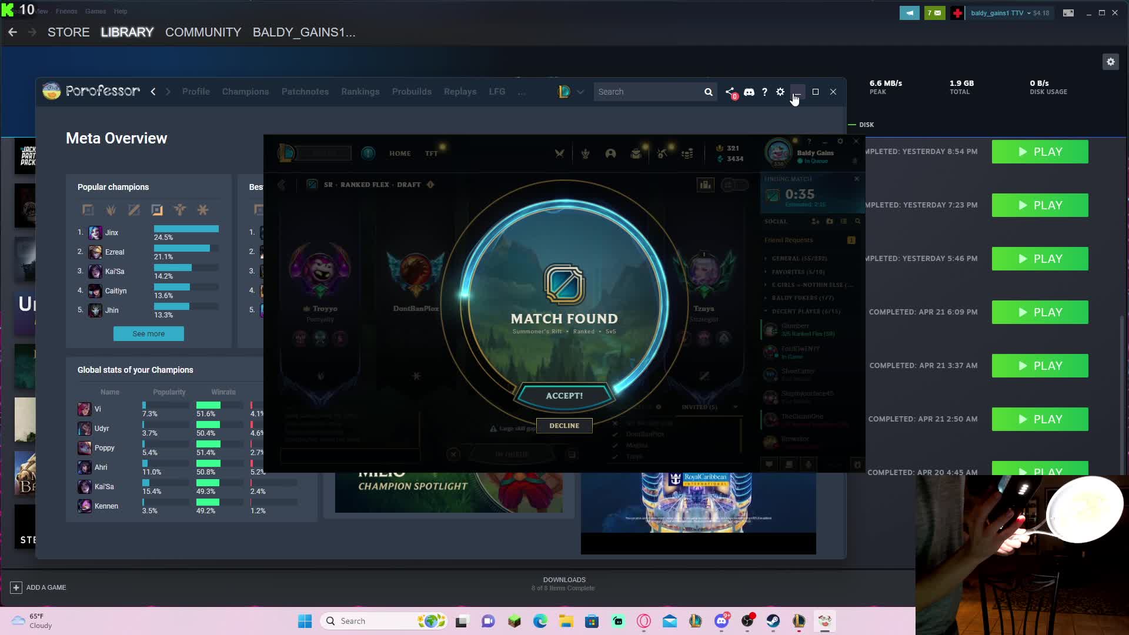Select Jinx popularity bar
The width and height of the screenshot is (1129, 635).
click(x=186, y=229)
